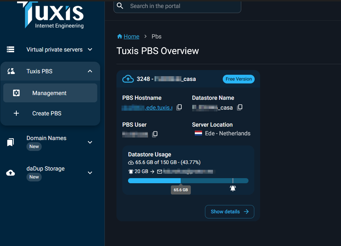
Task: Click the Home house icon in breadcrumb
Action: (120, 36)
